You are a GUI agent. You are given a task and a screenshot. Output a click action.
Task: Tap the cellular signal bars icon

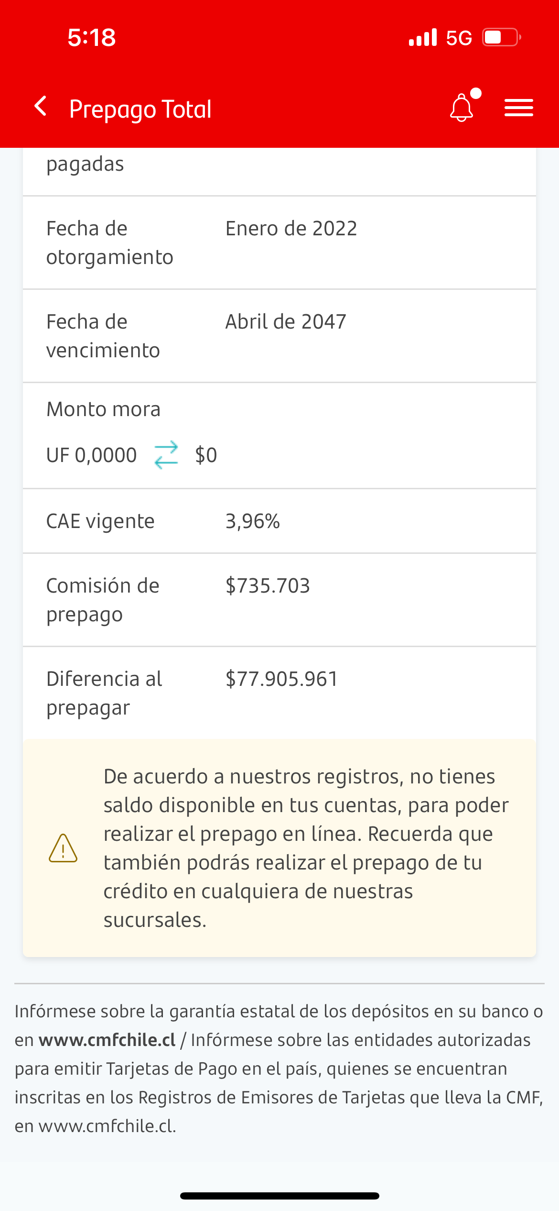coord(423,37)
